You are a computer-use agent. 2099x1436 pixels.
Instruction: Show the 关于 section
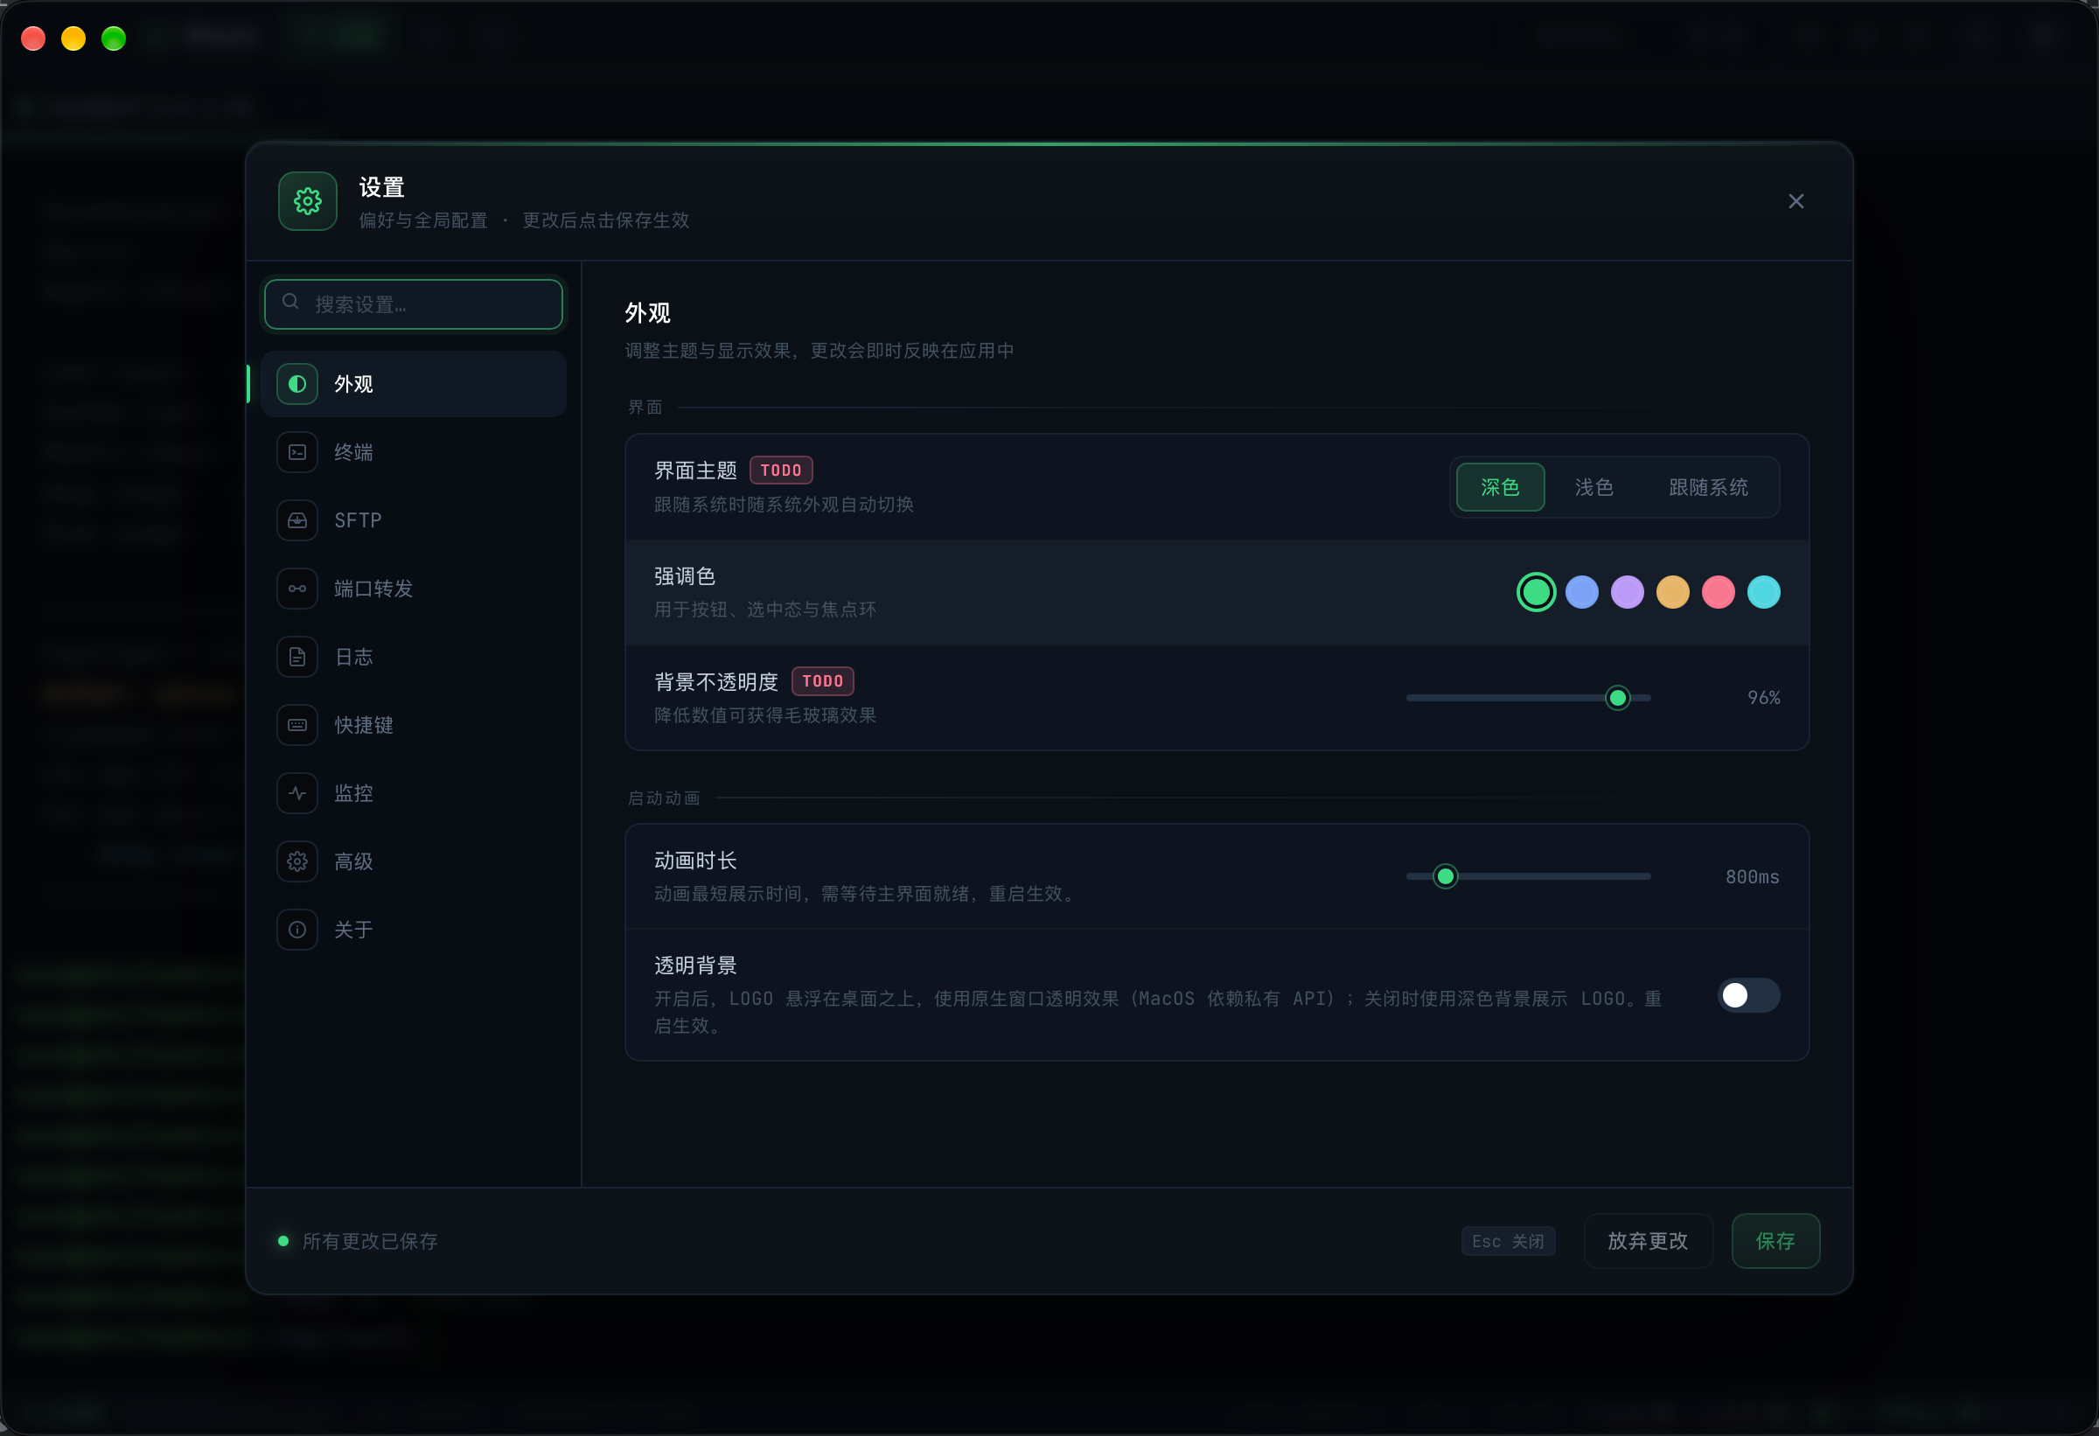click(x=414, y=930)
